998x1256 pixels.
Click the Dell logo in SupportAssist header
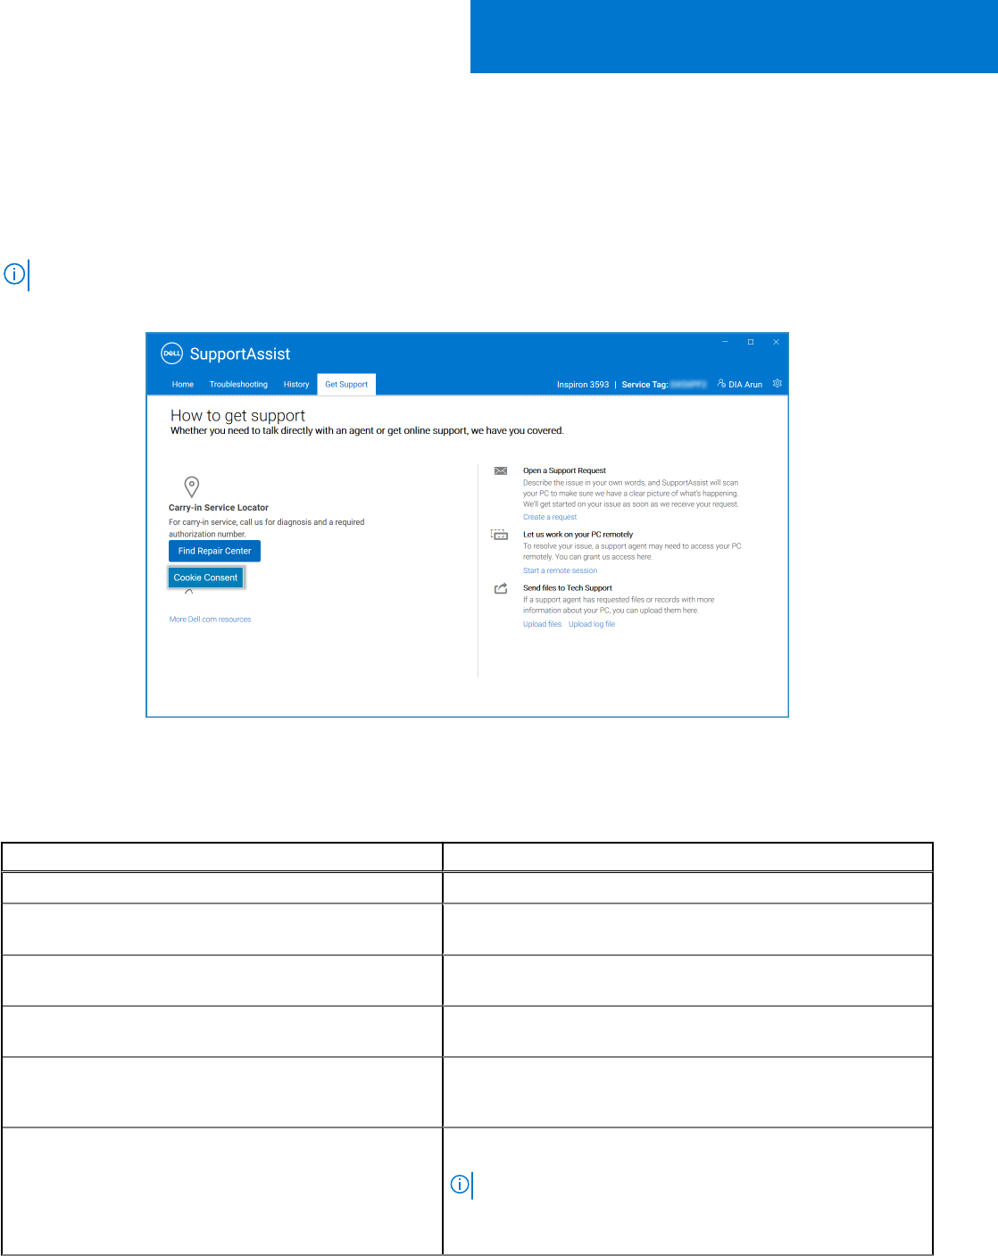[171, 354]
